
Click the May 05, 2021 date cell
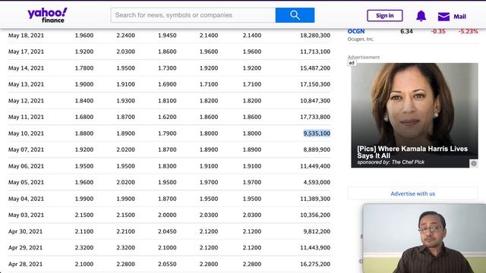26,182
